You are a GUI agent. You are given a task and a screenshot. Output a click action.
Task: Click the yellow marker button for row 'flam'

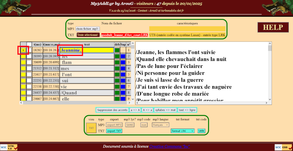(23, 62)
